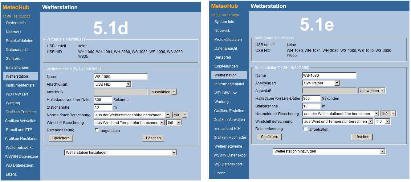
Task: Open the Windchill th0 sensor dropdown in 5.1d
Action: pos(174,123)
